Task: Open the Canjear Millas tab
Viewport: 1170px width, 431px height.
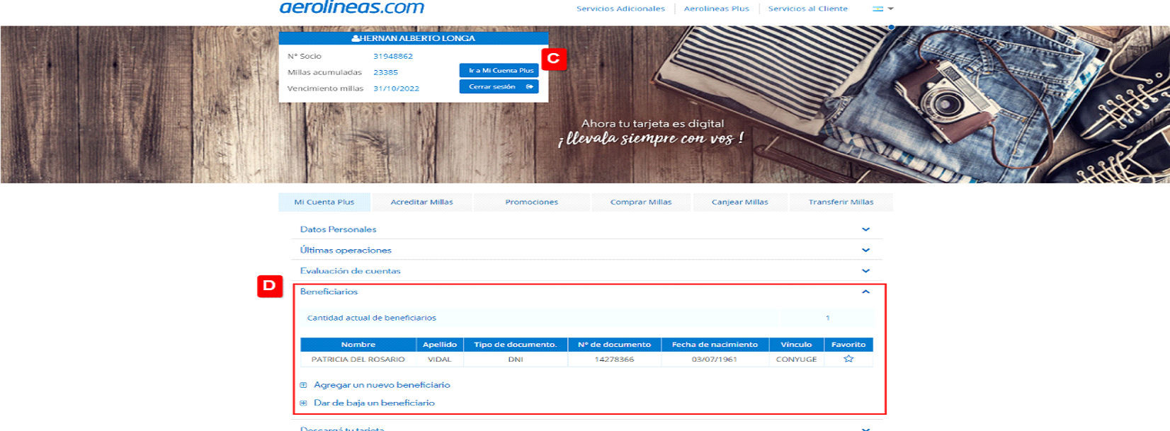Action: point(739,202)
